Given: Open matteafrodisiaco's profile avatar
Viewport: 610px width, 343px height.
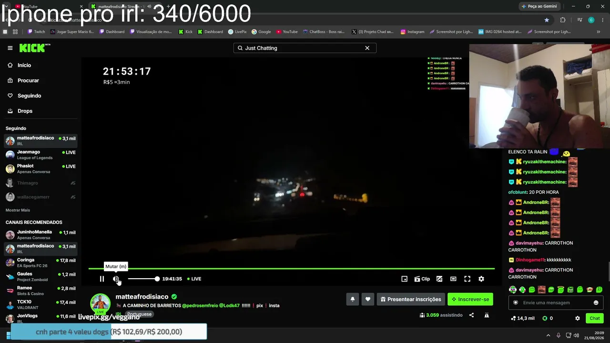Looking at the screenshot, I should [x=101, y=303].
